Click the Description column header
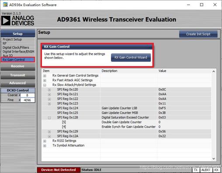Screen dimensions: 222x173 [x=109, y=71]
